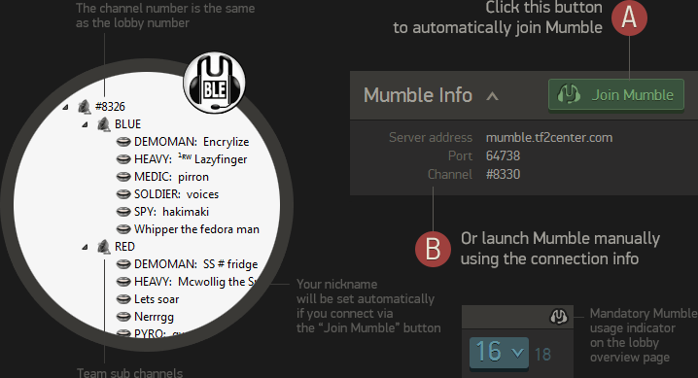
Task: Click the channel icon beside RED
Action: tap(104, 247)
